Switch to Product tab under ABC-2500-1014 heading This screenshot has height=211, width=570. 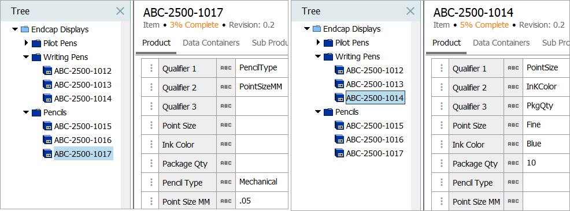click(x=446, y=43)
